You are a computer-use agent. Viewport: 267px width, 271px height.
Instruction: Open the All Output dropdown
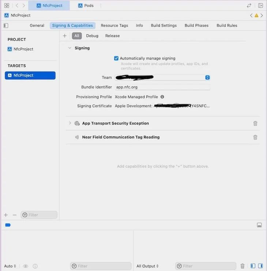point(147,266)
